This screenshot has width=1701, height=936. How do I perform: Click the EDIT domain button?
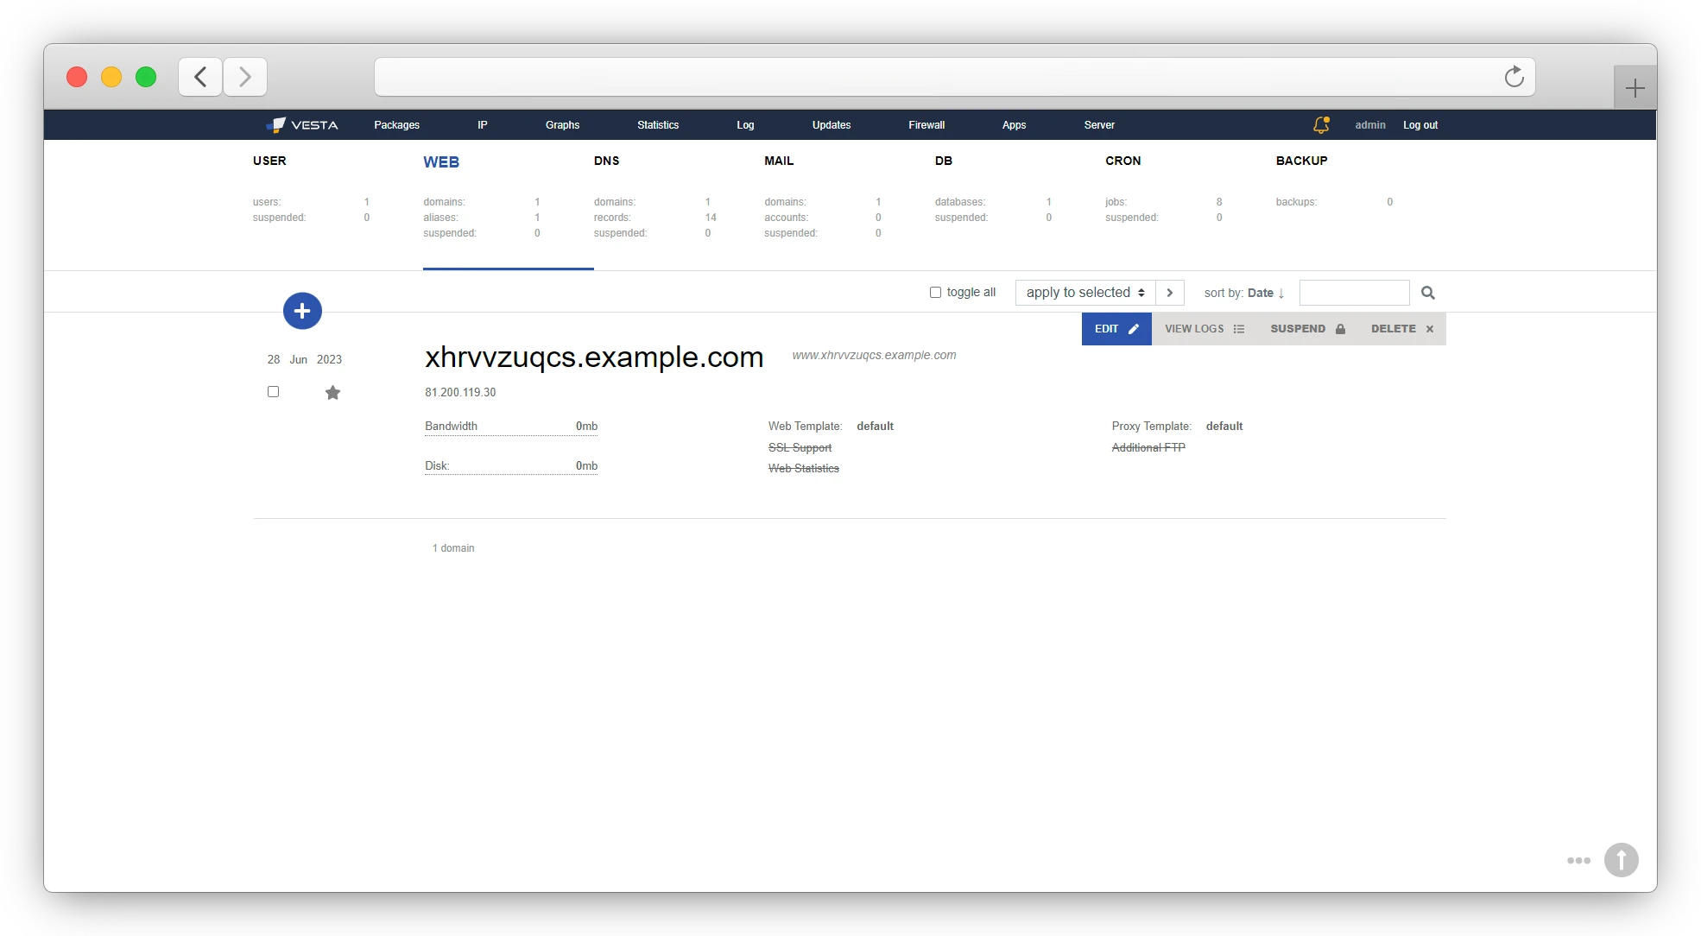pyautogui.click(x=1116, y=329)
